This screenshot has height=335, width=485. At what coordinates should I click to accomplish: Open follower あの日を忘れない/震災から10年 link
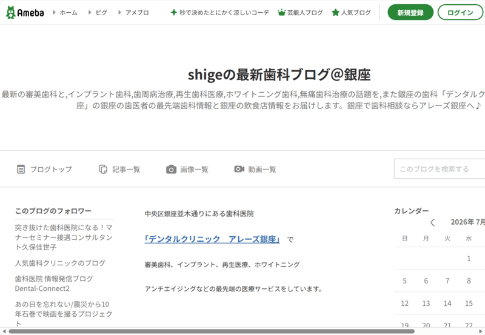coord(64,314)
